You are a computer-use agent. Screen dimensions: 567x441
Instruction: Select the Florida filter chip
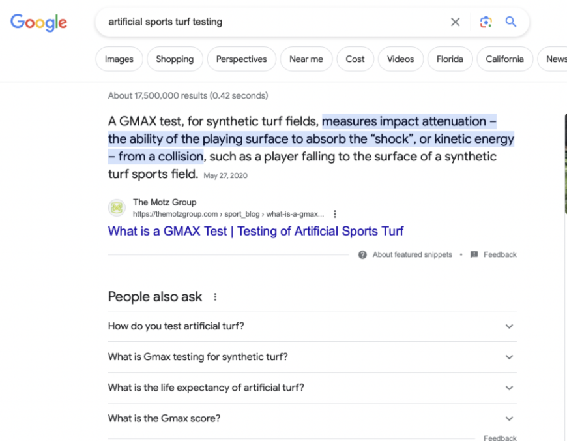(450, 59)
